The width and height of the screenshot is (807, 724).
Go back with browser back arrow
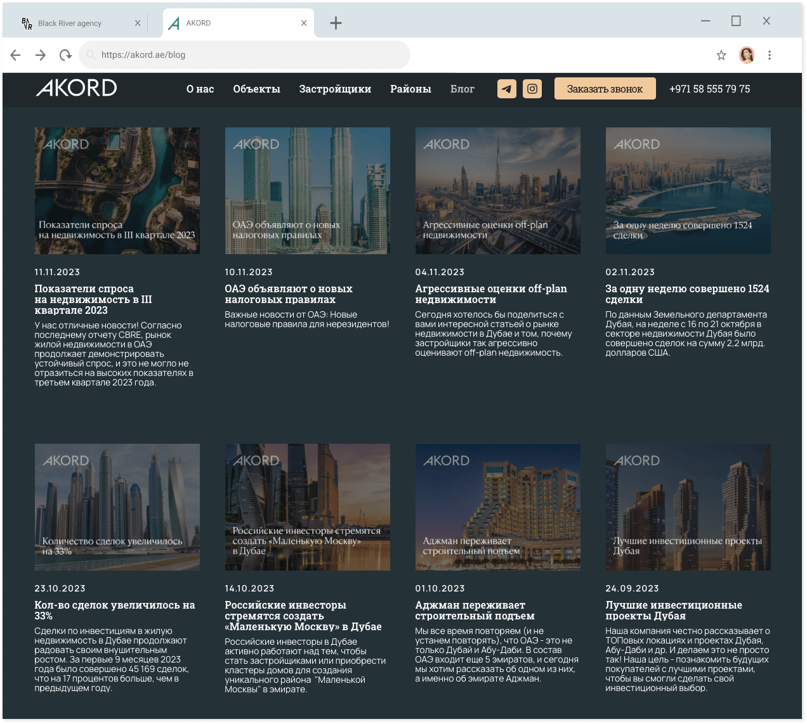[16, 55]
